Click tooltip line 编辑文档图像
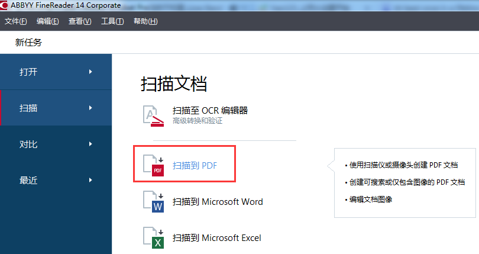Image resolution: width=479 pixels, height=254 pixels. pos(371,199)
